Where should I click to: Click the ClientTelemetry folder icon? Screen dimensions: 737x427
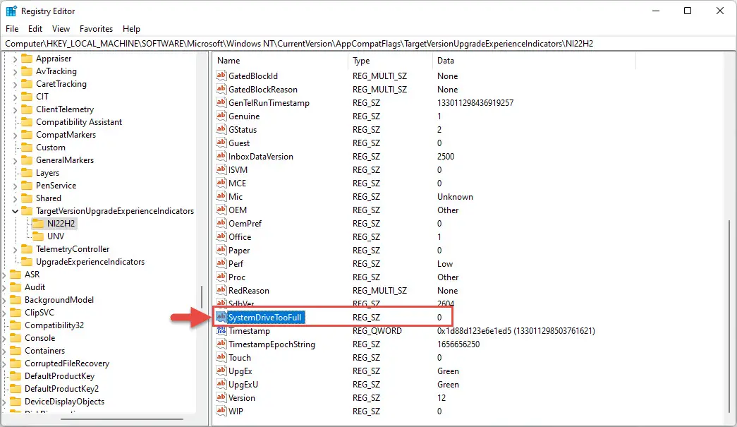click(x=27, y=109)
